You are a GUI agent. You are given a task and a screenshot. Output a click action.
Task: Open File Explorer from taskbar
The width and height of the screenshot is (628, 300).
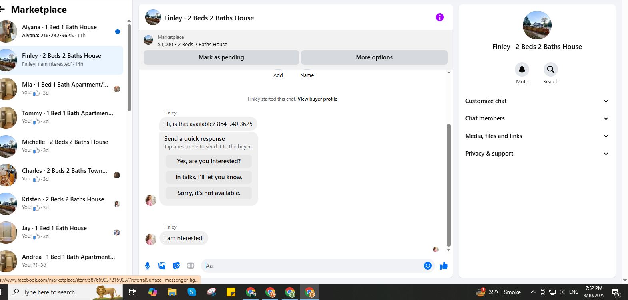tap(172, 292)
